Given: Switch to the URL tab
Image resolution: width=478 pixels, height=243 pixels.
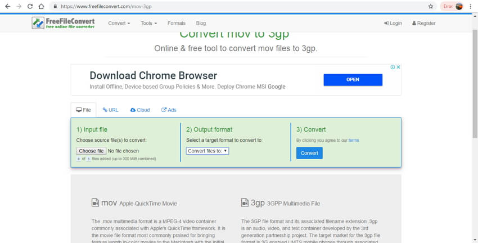Looking at the screenshot, I should (110, 110).
